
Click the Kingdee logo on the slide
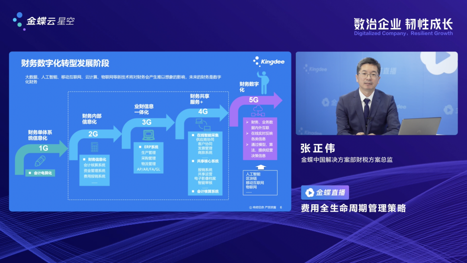tap(269, 61)
